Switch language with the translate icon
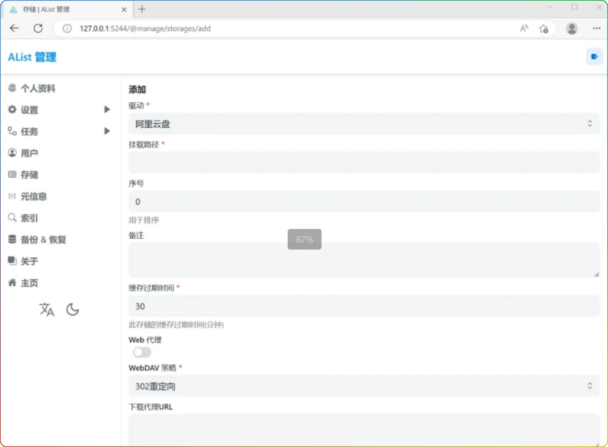The height and width of the screenshot is (447, 608). point(47,310)
